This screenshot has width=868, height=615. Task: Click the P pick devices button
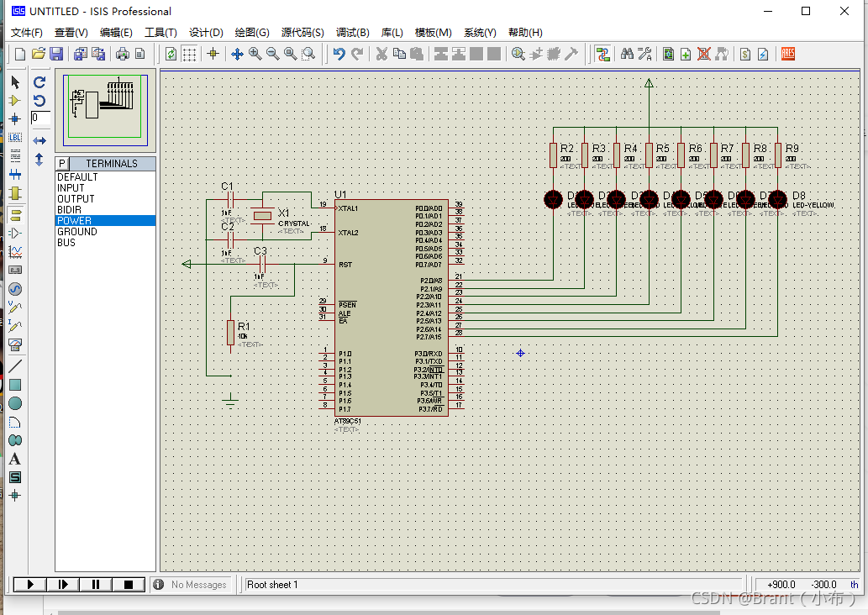pyautogui.click(x=61, y=163)
